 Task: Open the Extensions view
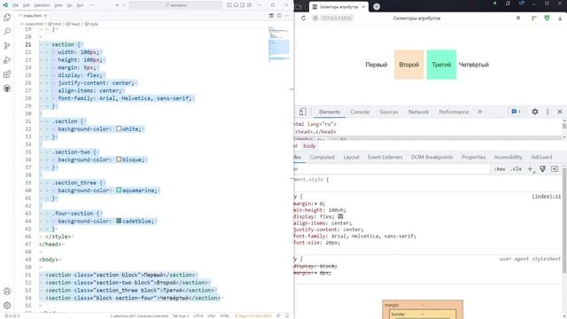[x=7, y=74]
